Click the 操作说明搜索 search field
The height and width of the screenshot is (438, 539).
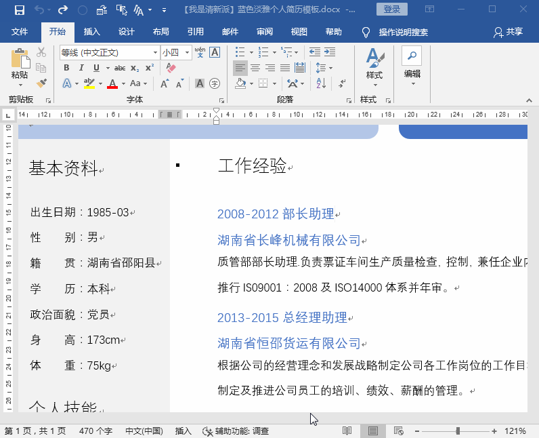click(403, 33)
